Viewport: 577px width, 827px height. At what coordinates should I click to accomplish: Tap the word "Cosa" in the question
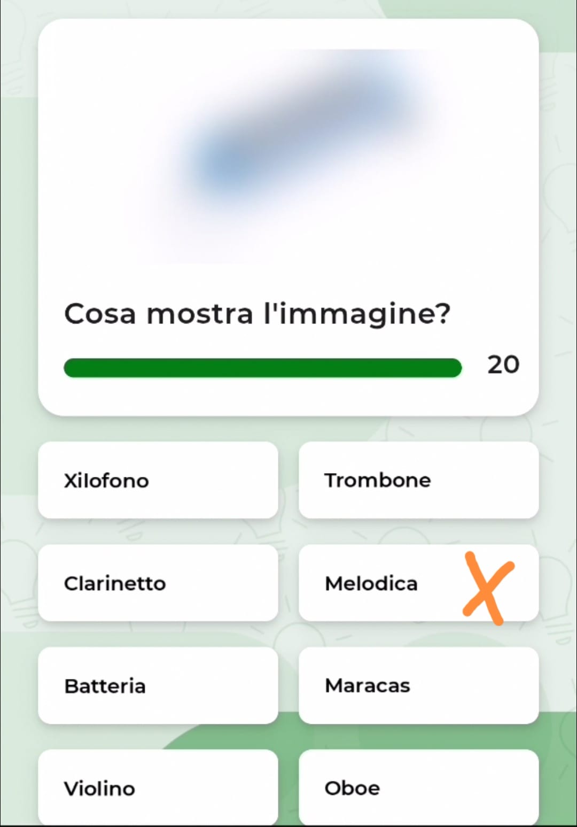point(100,313)
